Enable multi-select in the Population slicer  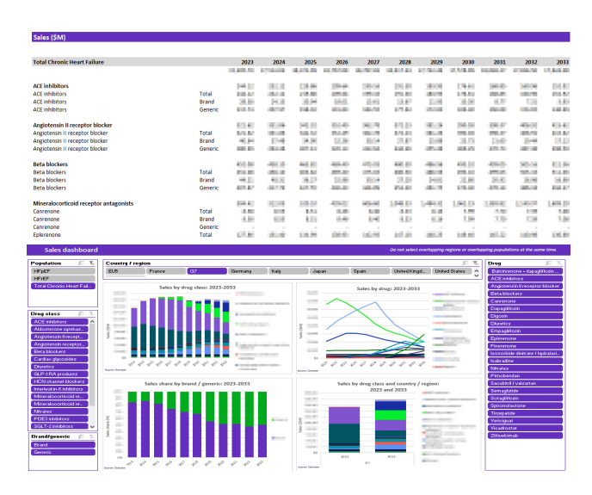(x=79, y=263)
